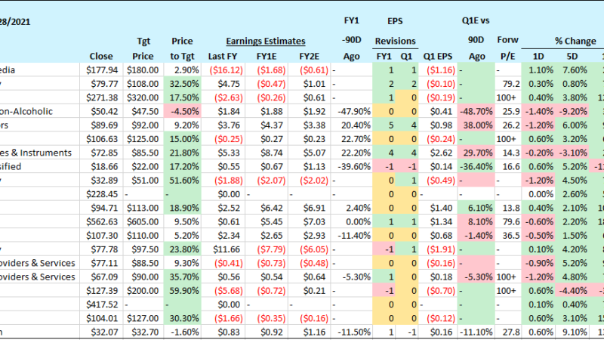Click the $562.63 close price cell
The image size is (604, 340).
[101, 221]
